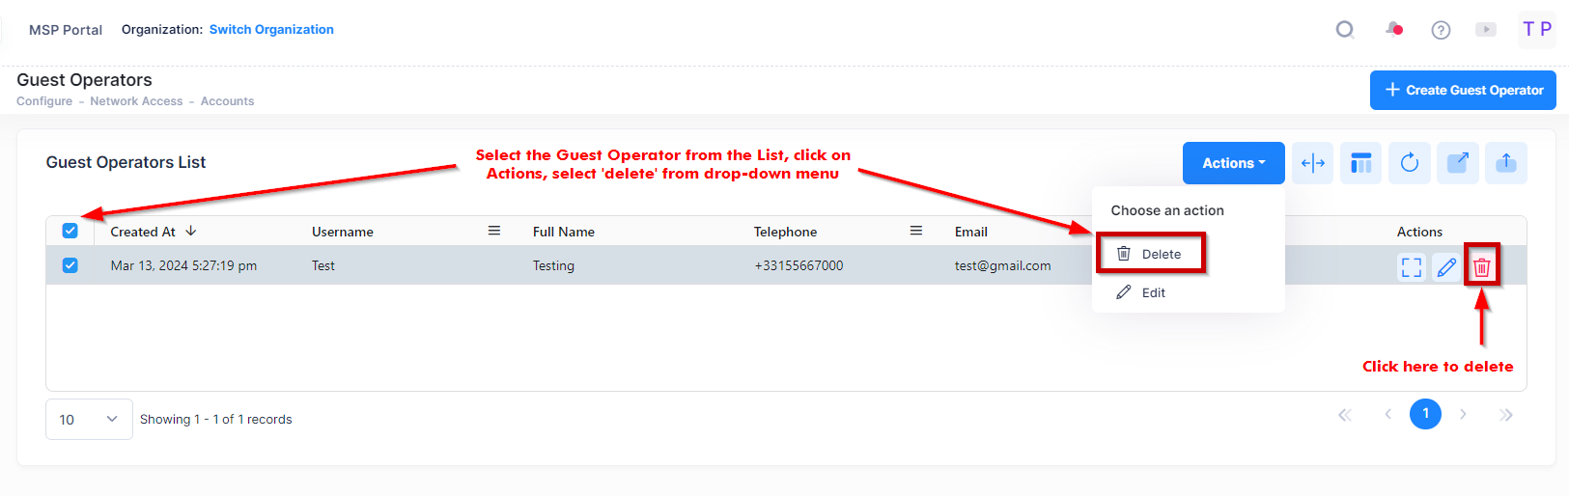1569x496 pixels.
Task: Open the Actions dropdown button
Action: click(x=1233, y=163)
